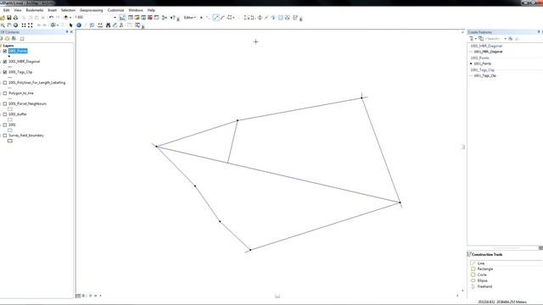
Task: Open the Attributes window icon
Action: click(x=281, y=17)
